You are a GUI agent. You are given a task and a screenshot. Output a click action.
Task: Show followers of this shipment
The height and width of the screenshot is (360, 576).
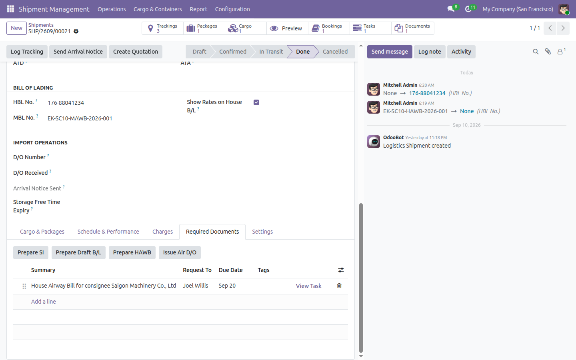pos(562,52)
